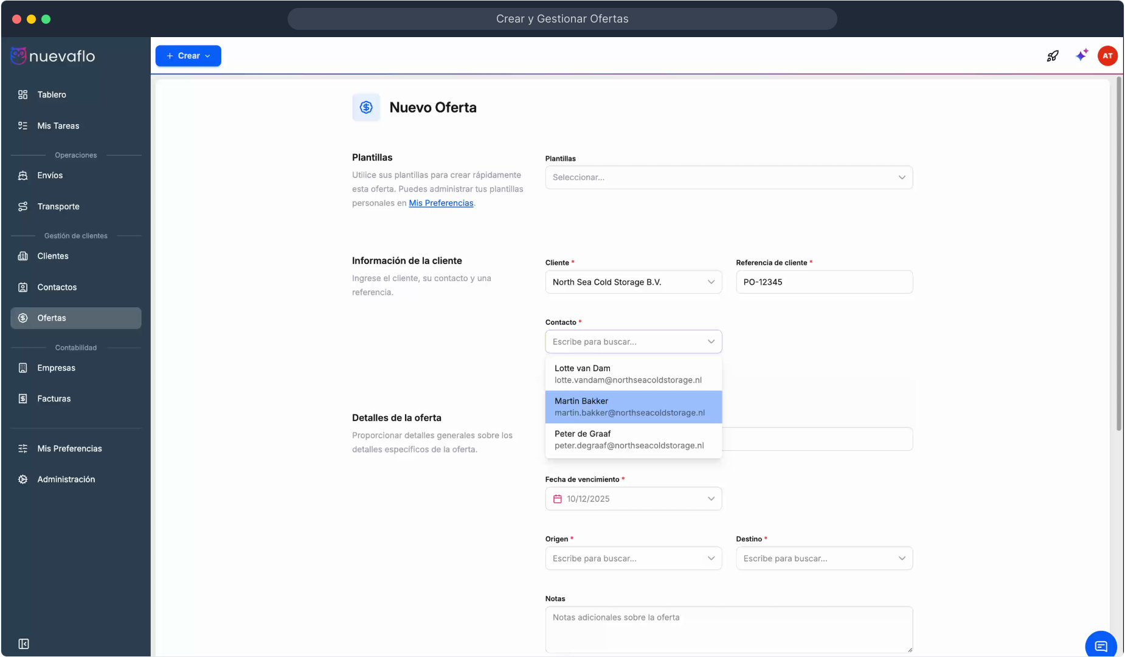This screenshot has width=1125, height=657.
Task: Open the Destino search dropdown
Action: point(823,558)
